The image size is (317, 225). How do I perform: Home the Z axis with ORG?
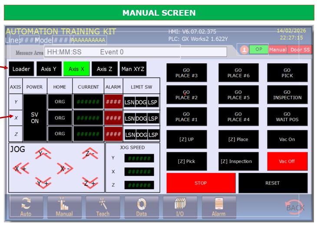coord(60,134)
